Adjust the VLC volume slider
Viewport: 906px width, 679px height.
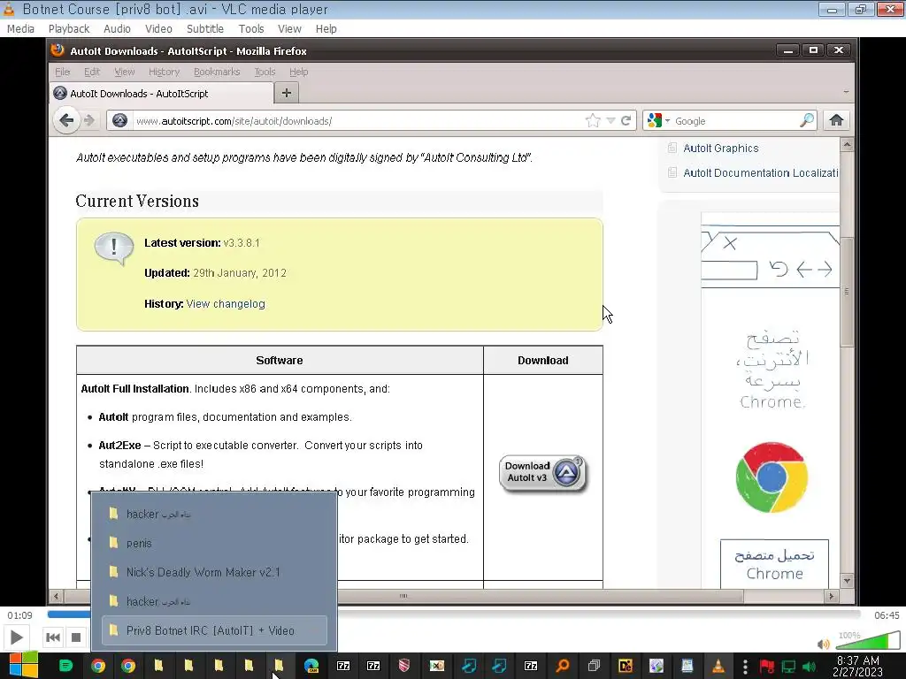[867, 641]
